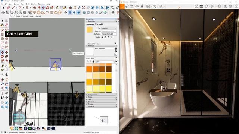Viewport: 239px width, 134px height.
Task: Collapse Enscape toolbar with chevron arrow
Action: [179, 7]
